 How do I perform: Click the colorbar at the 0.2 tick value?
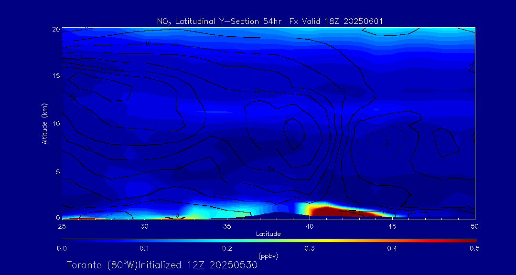(x=227, y=239)
